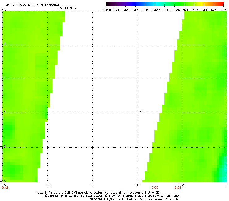Click the longitude axis label "-15"
Image resolution: width=229 pixels, height=201 pixels.
point(3,185)
